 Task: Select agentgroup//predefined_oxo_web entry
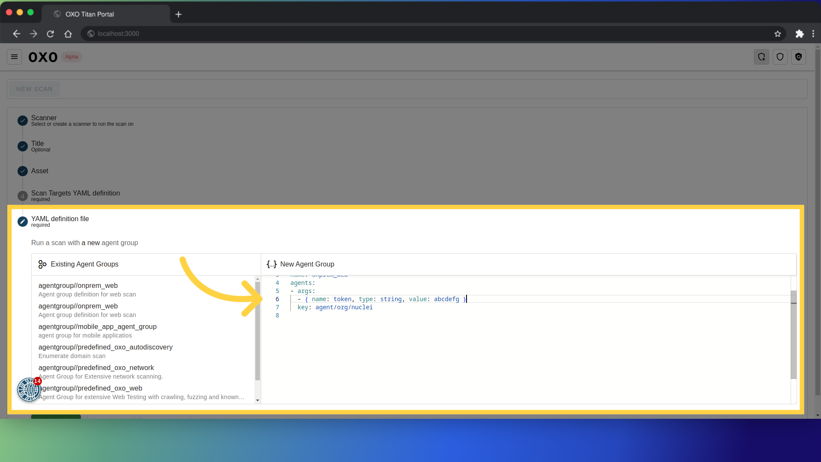click(x=143, y=392)
